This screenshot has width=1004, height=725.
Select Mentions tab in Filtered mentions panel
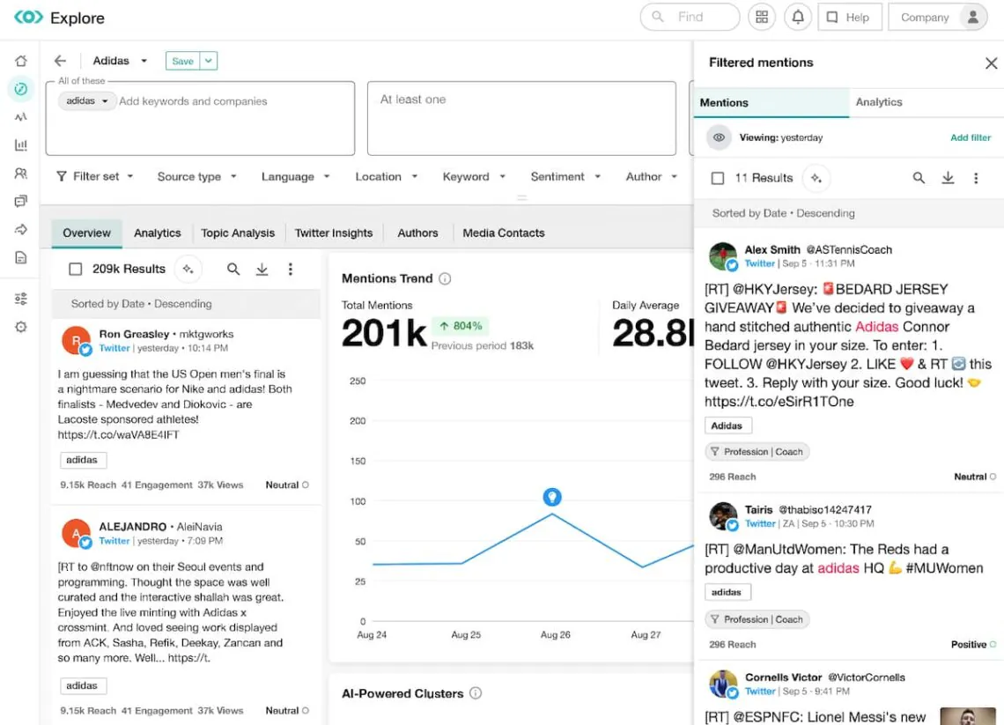pyautogui.click(x=771, y=102)
